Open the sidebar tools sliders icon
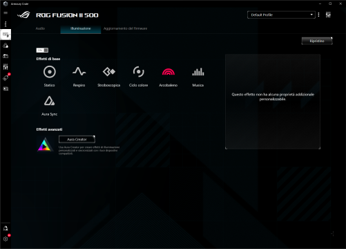The height and width of the screenshot is (249, 346). [6, 67]
